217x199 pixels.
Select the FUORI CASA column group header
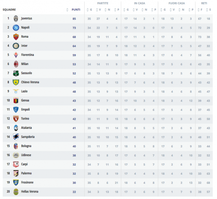tap(176, 3)
